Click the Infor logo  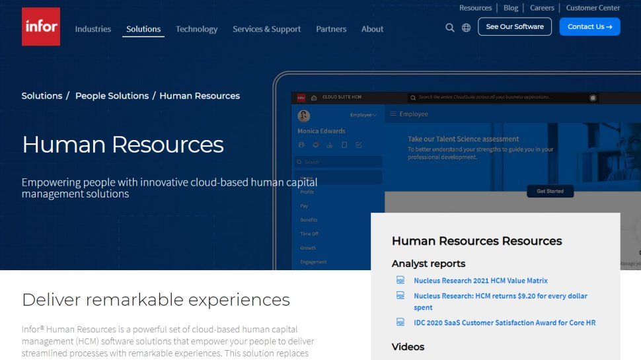[x=41, y=26]
